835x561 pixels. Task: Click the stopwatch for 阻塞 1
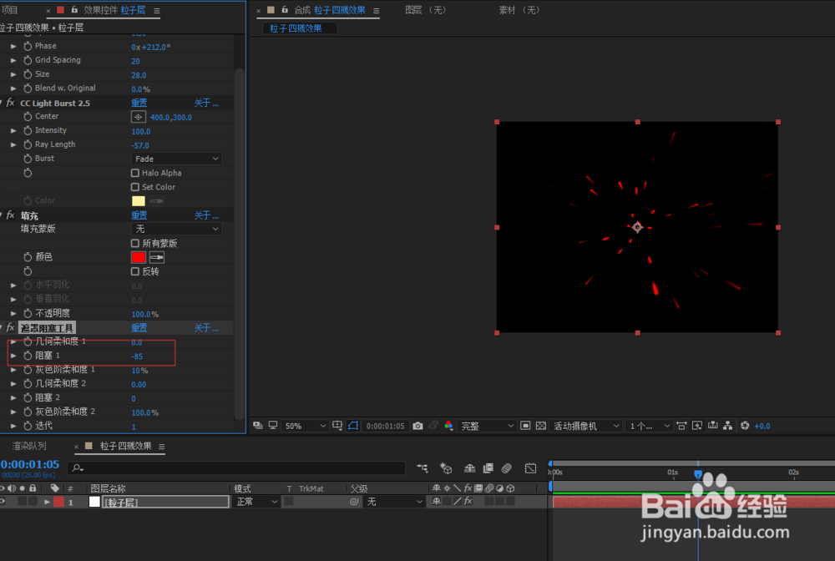28,356
